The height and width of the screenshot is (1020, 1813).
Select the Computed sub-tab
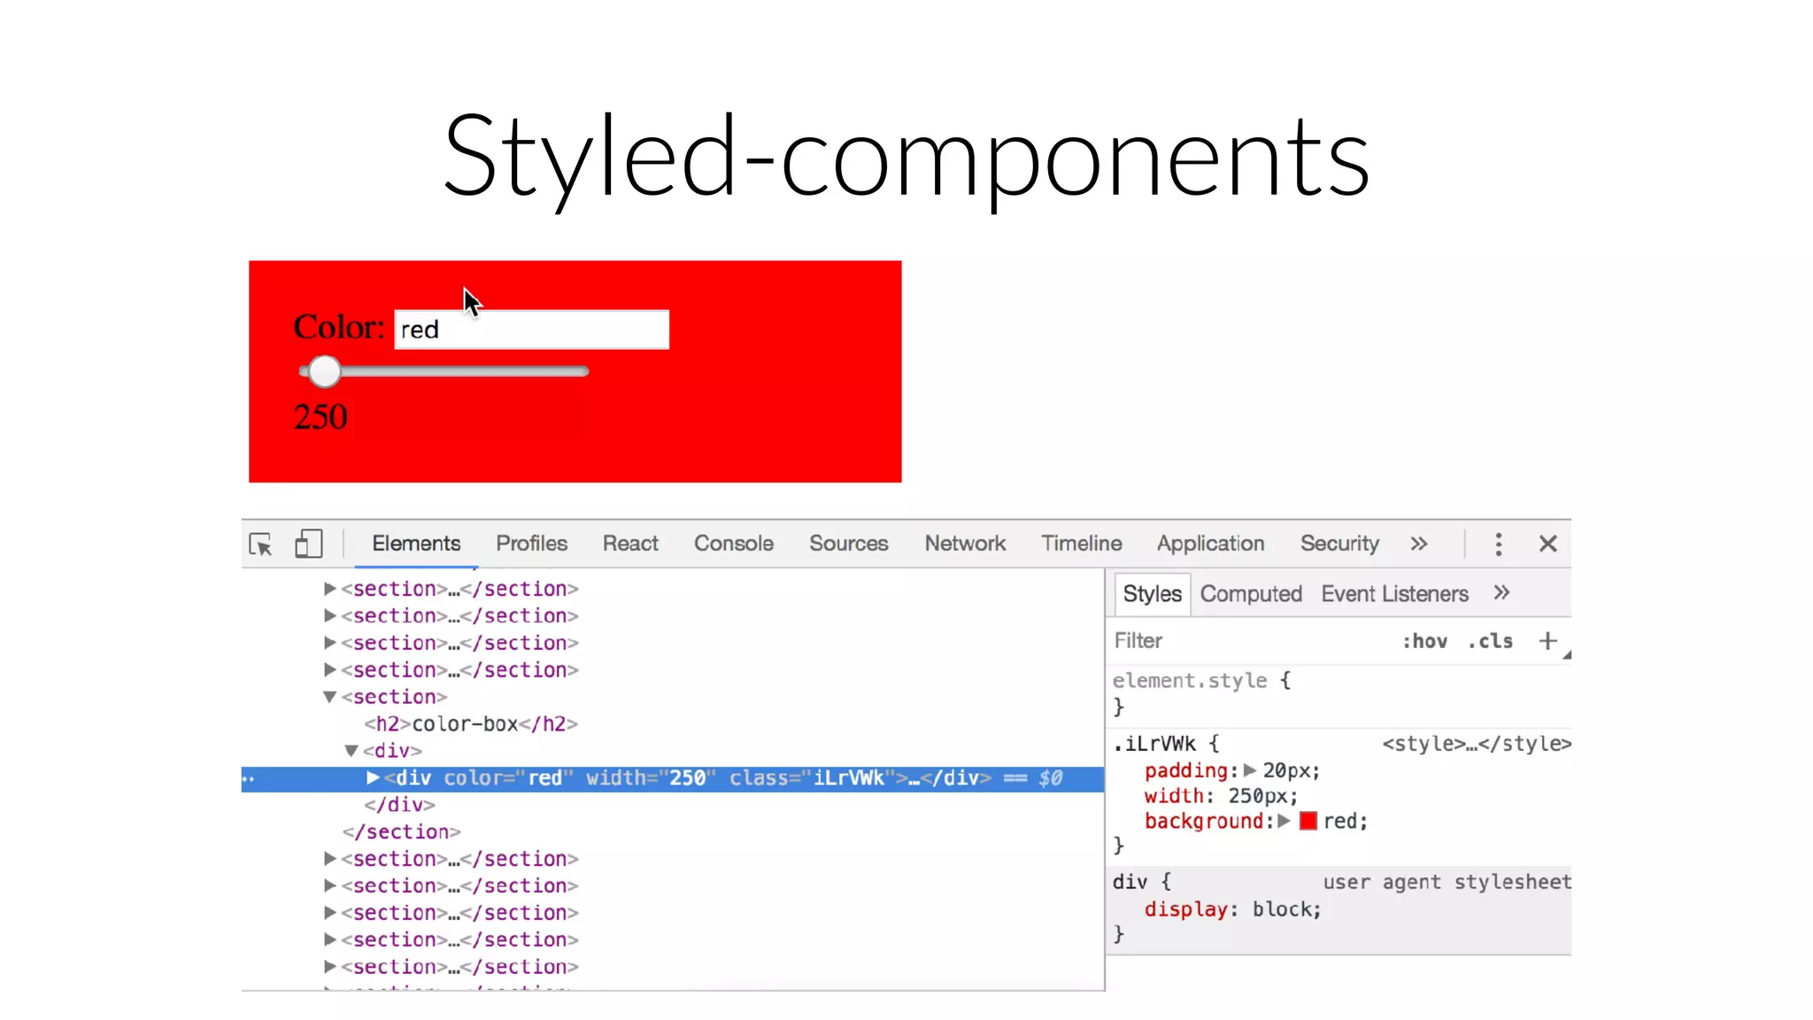1251,594
